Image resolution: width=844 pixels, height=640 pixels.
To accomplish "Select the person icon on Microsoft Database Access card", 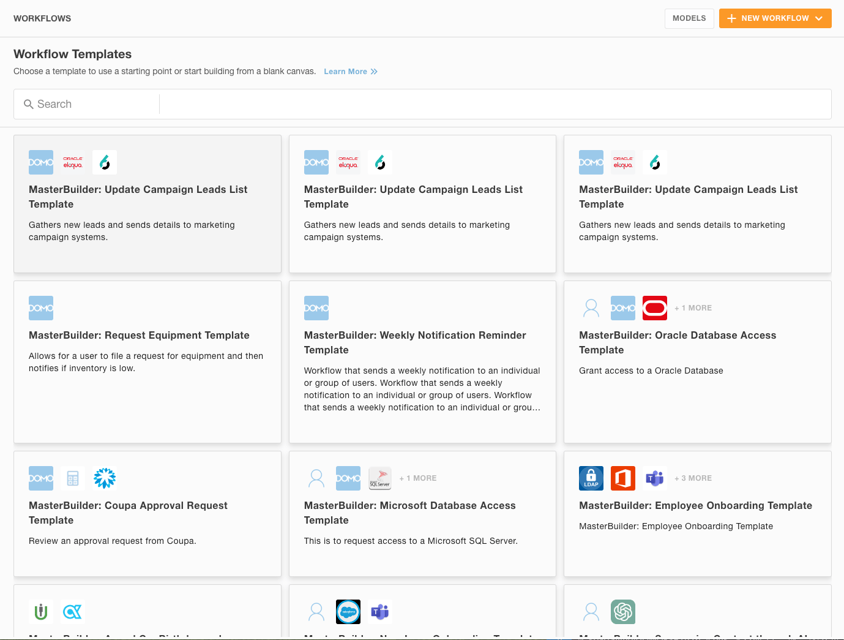I will click(316, 478).
